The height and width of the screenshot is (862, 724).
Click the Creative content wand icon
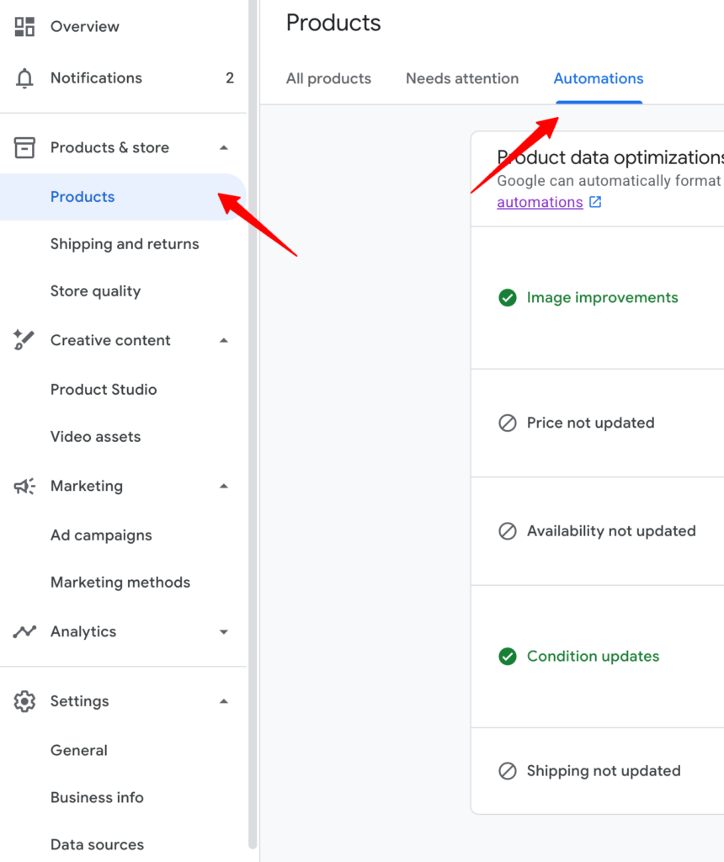tap(24, 340)
